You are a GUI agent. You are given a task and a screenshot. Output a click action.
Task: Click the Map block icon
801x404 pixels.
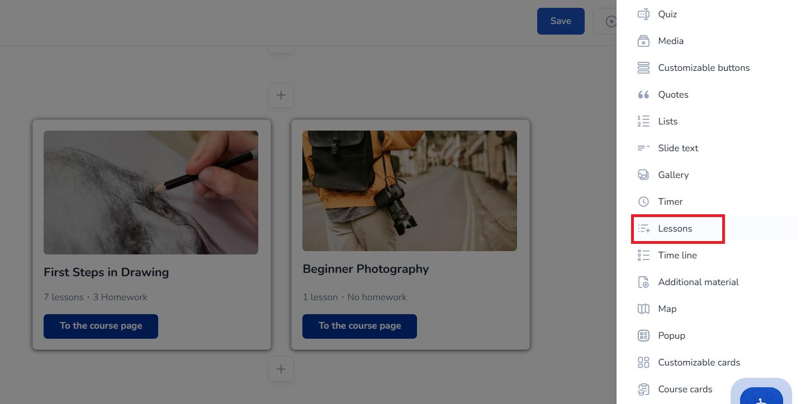point(643,309)
